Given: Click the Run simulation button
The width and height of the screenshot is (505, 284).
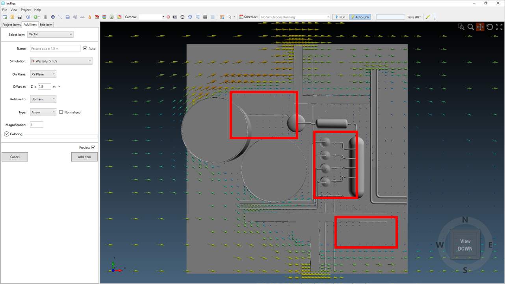Looking at the screenshot, I should [x=340, y=17].
